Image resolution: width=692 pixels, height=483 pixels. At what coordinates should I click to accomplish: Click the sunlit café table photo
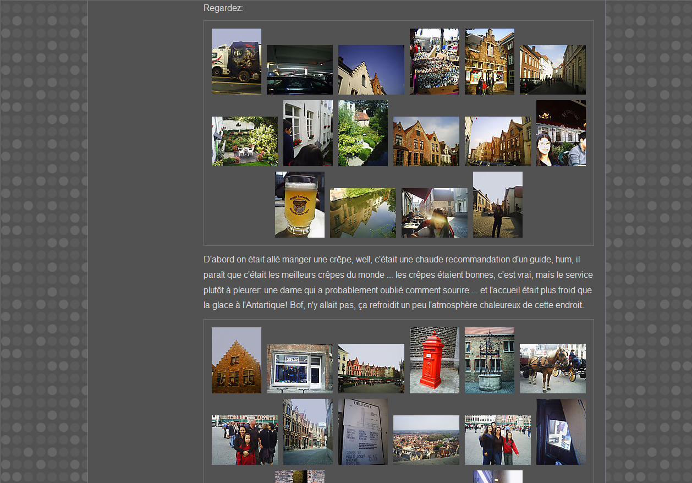435,213
